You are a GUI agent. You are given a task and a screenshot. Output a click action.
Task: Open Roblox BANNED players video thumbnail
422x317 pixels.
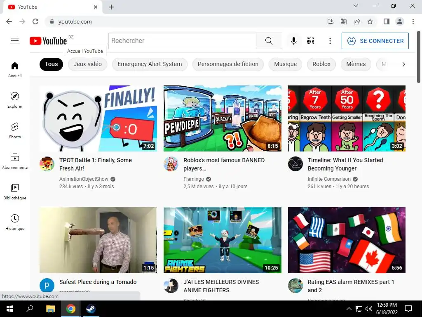pos(222,118)
